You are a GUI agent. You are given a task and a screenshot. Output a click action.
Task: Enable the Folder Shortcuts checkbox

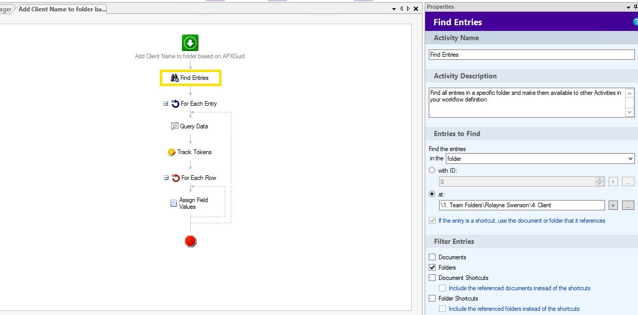click(x=432, y=299)
